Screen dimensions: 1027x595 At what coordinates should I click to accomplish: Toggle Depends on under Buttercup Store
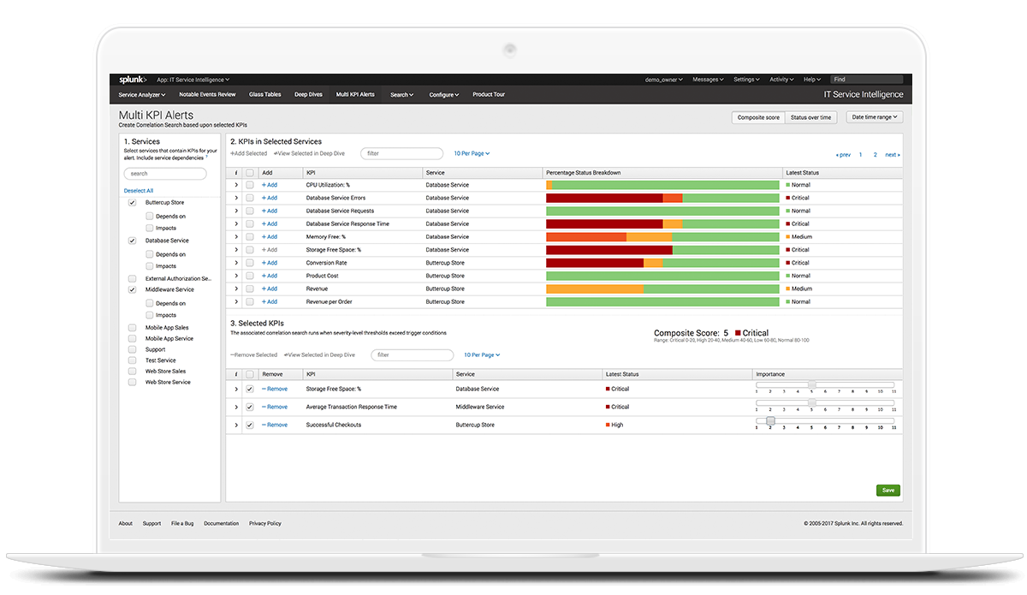click(x=150, y=217)
